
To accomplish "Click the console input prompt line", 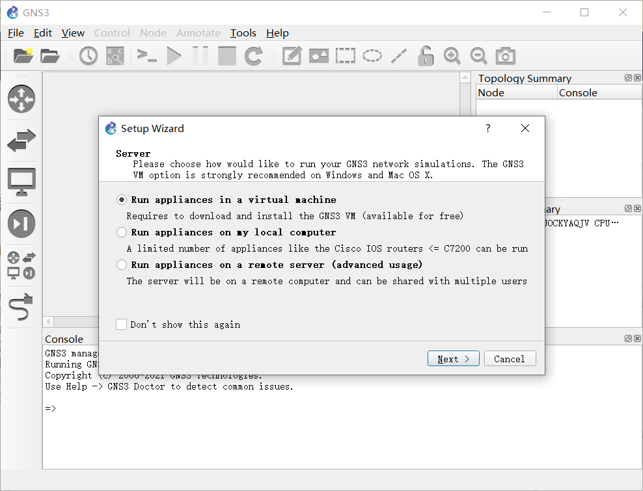I will point(342,408).
